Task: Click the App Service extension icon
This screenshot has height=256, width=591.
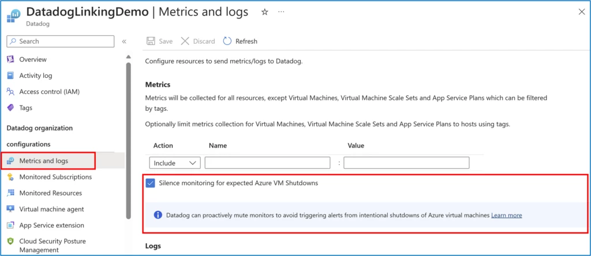Action: pyautogui.click(x=11, y=225)
